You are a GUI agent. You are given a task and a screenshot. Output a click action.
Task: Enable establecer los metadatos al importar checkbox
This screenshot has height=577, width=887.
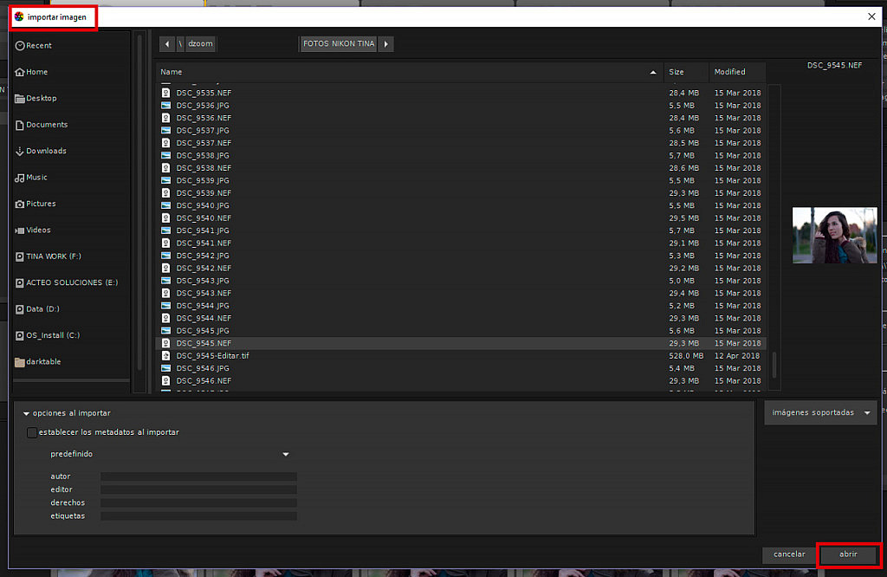click(32, 432)
